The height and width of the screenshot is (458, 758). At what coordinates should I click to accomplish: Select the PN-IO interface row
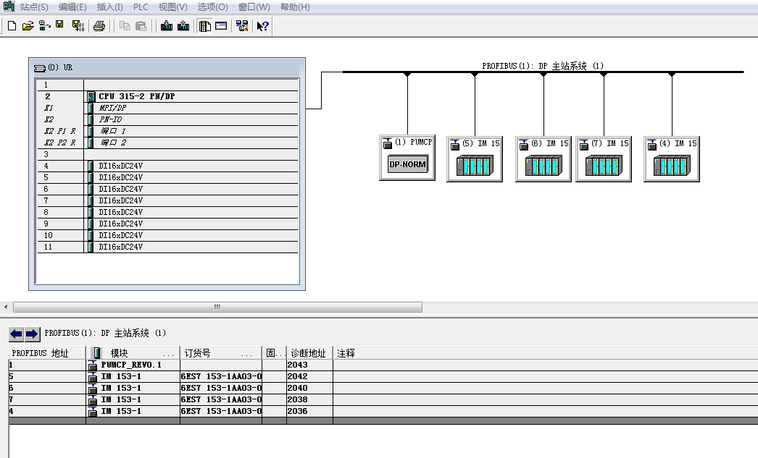pos(167,119)
